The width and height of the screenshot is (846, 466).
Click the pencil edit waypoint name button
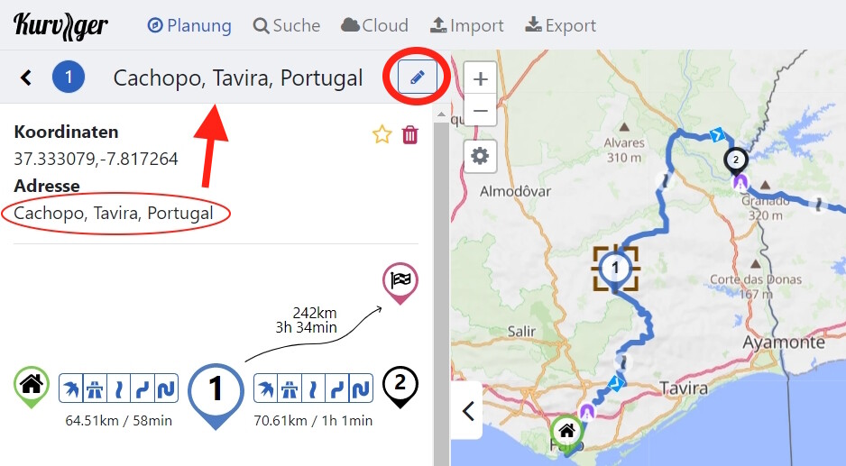(x=417, y=78)
